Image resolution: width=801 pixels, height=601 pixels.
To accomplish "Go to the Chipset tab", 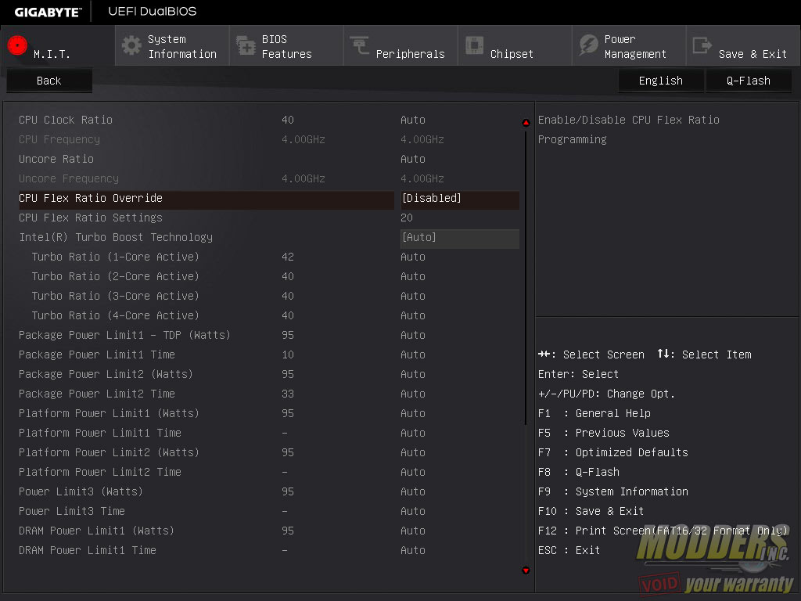I will [x=515, y=46].
